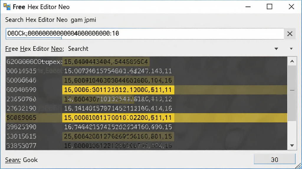Select row 27602190
Image resolution: width=302 pixels, height=169 pixels.
[x=146, y=109]
